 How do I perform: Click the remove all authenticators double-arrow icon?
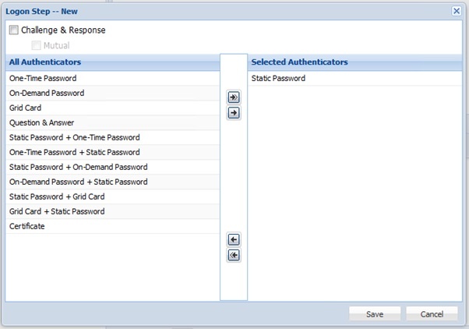point(234,255)
